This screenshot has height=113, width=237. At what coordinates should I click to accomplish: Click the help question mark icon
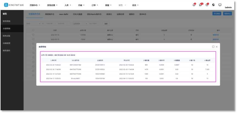point(207,5)
